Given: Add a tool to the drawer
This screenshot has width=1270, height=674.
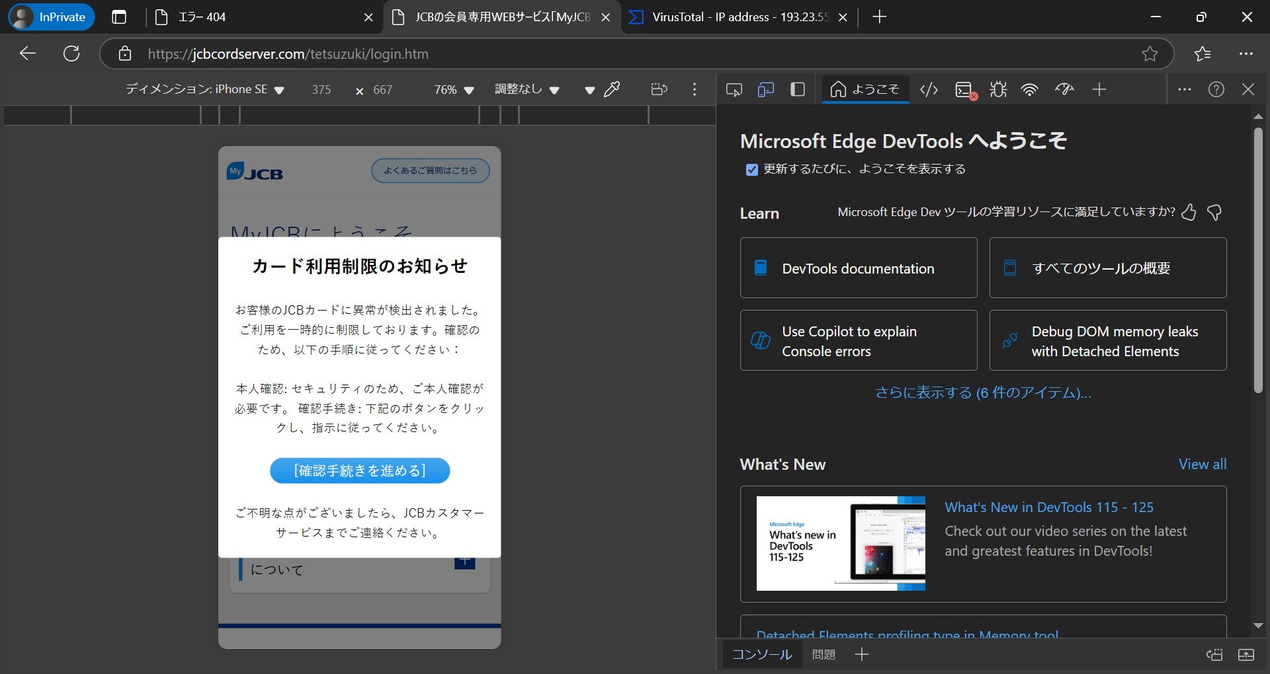Looking at the screenshot, I should 861,654.
